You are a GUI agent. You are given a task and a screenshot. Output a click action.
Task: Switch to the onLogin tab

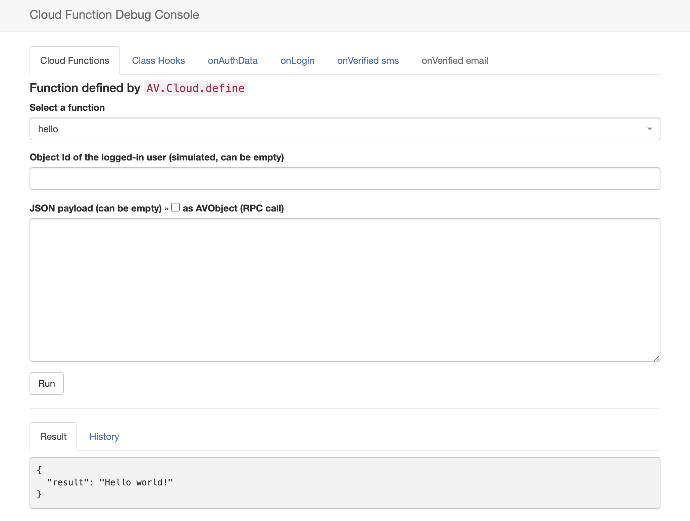[x=297, y=60]
